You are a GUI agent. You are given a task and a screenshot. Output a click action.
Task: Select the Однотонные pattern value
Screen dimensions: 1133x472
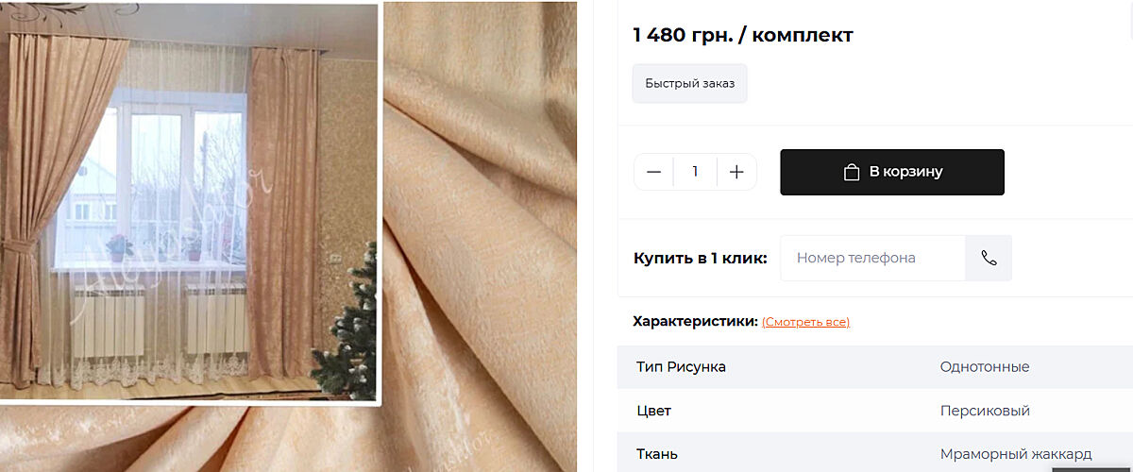985,366
